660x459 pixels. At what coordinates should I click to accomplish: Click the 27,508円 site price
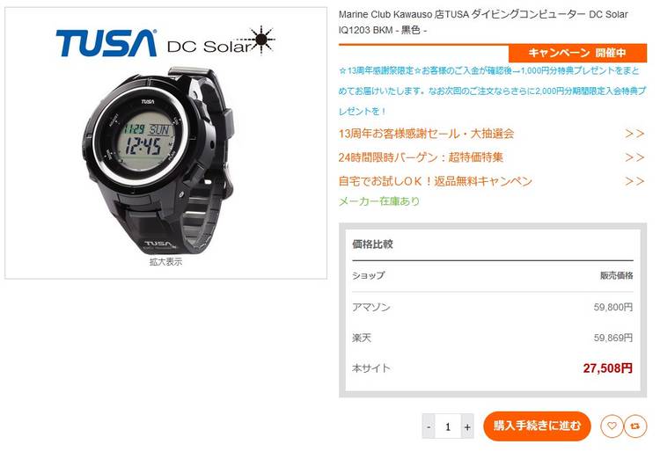click(x=608, y=368)
